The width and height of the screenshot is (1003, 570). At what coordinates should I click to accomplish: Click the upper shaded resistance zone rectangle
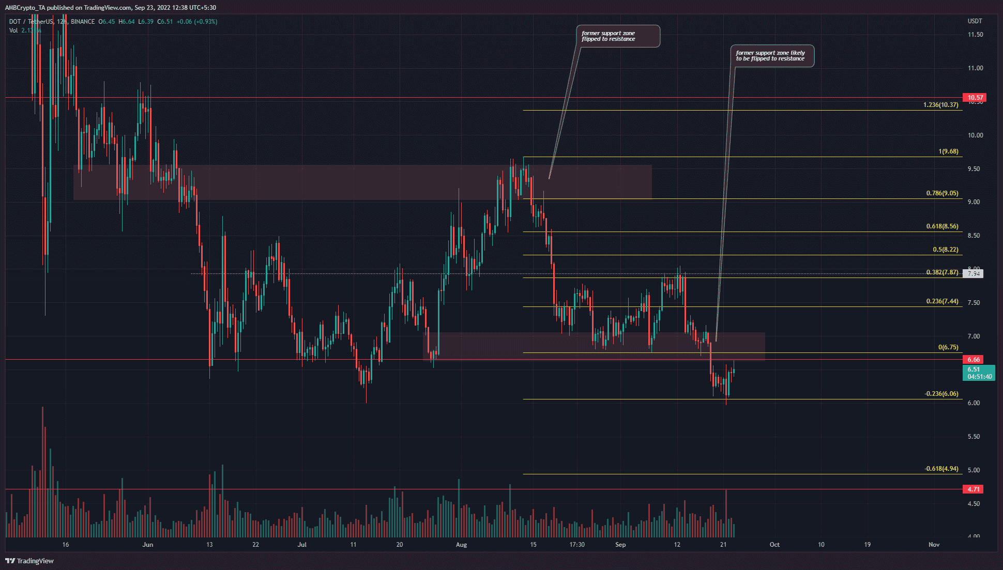point(362,182)
